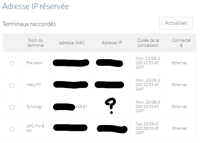
Task: Click the "Adresse IP réservée" page heading
Action: pos(35,6)
